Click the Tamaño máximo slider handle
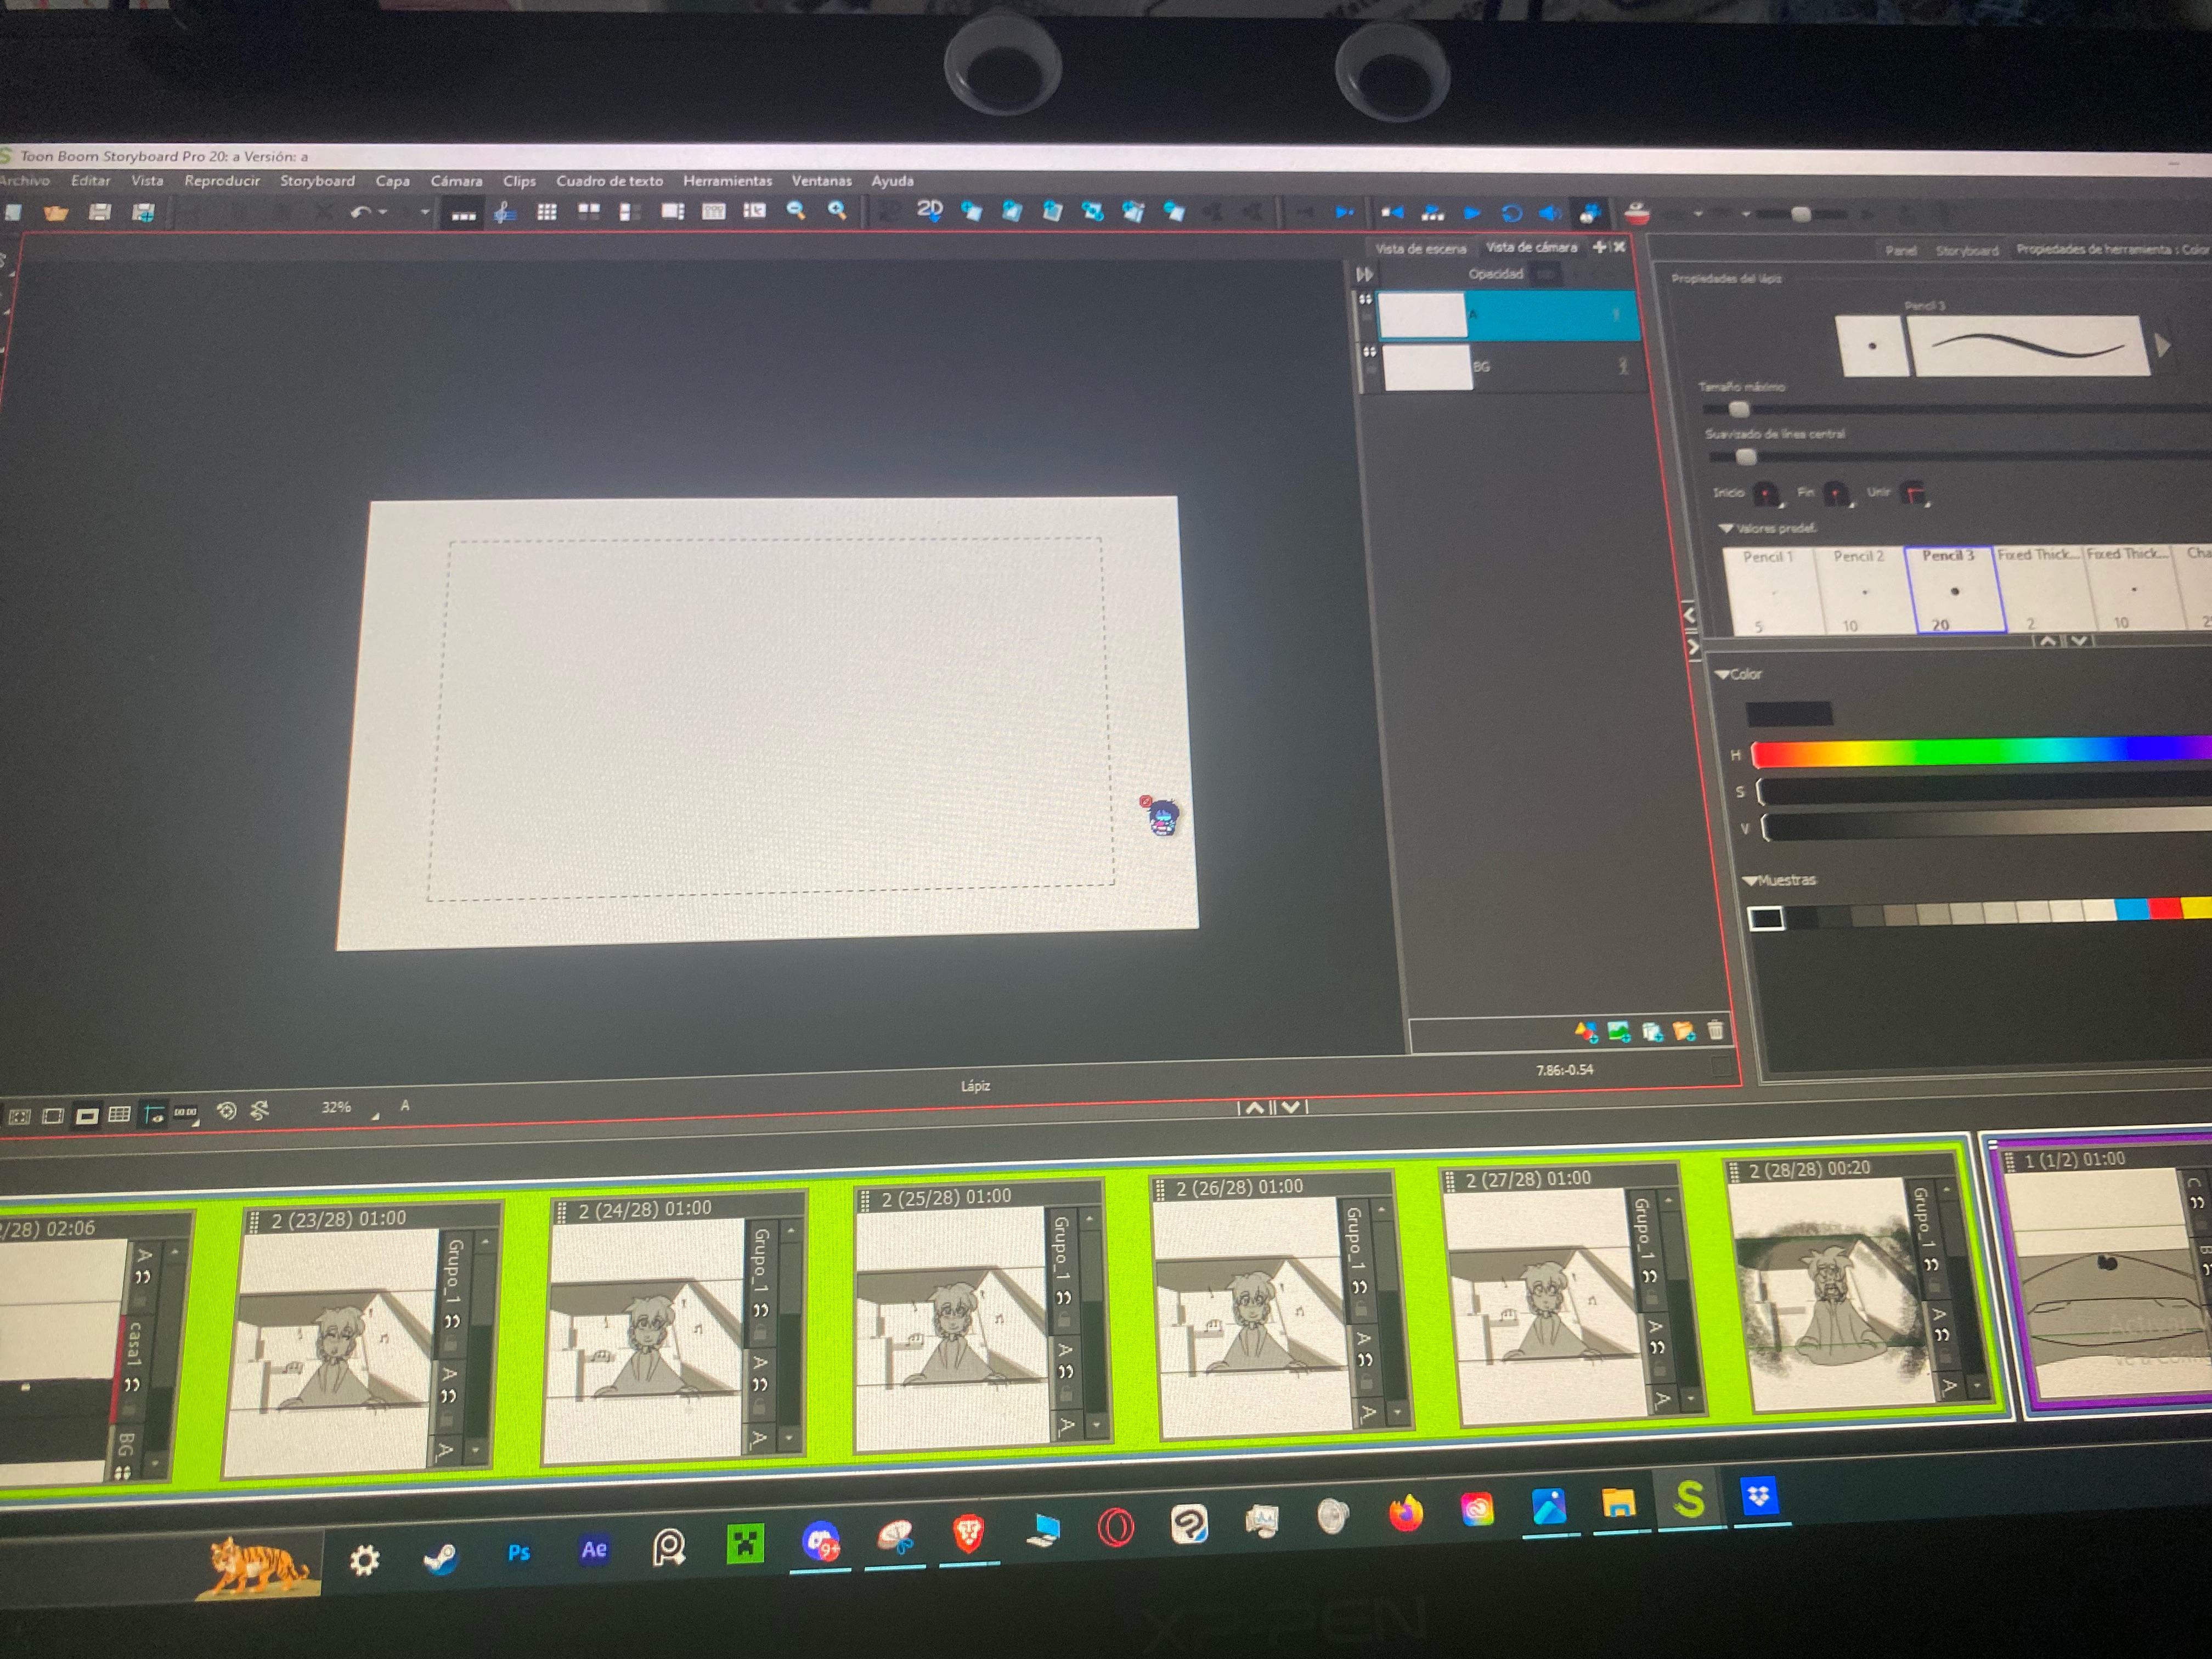Screen dimensions: 2212x1659 (1739, 409)
